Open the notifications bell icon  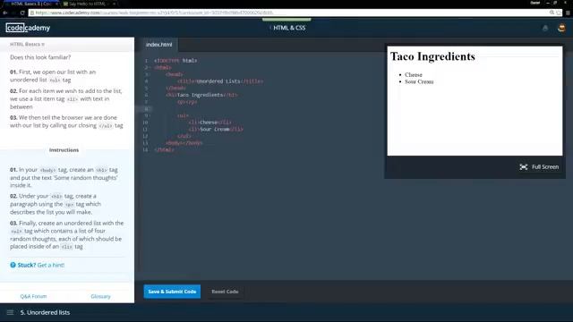point(545,28)
